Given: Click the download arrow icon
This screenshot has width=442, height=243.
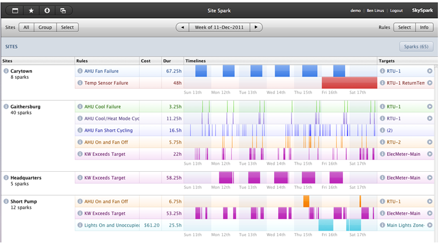Looking at the screenshot, I should click(47, 11).
